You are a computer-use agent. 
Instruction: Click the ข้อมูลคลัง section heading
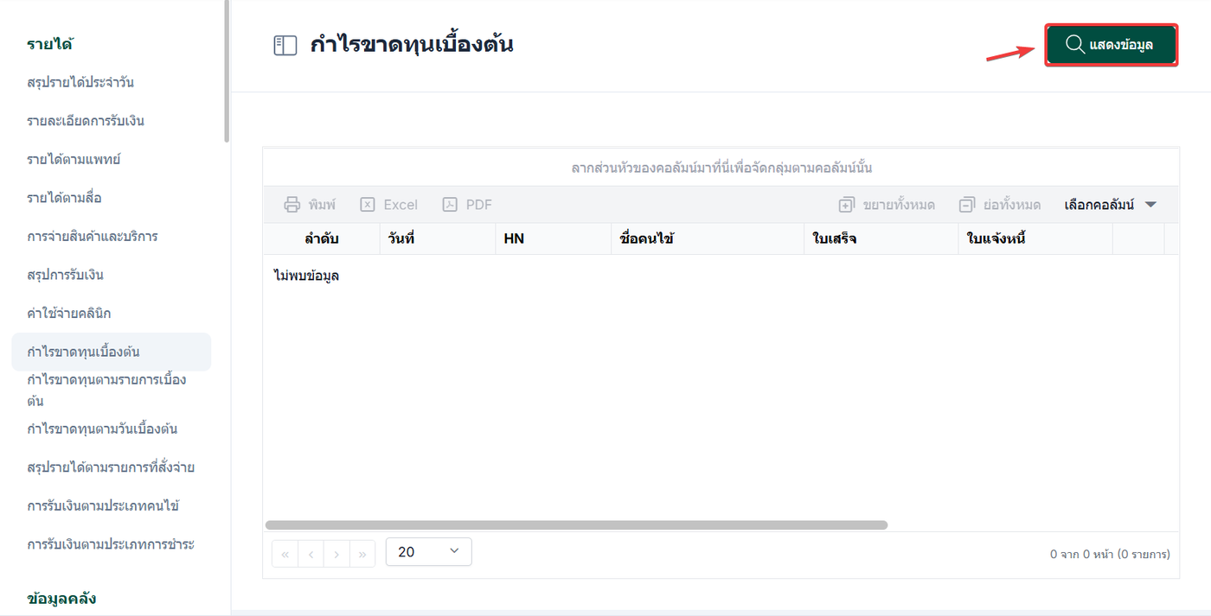point(61,599)
